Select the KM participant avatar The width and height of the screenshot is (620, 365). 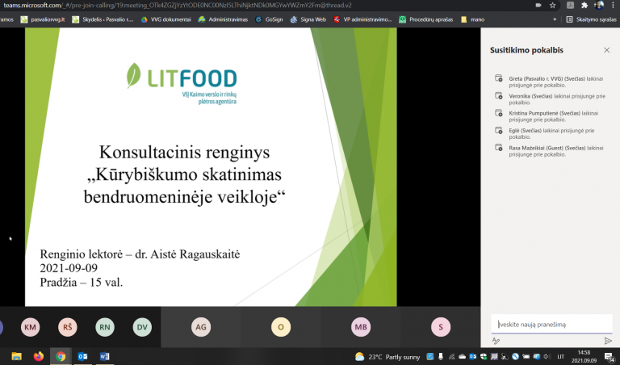pyautogui.click(x=31, y=327)
